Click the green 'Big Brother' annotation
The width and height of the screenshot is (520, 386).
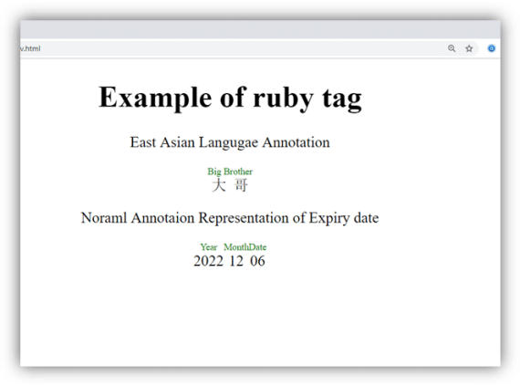coord(230,172)
